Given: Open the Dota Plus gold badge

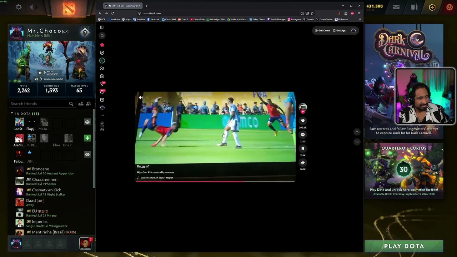Looking at the screenshot, I should coord(432,7).
